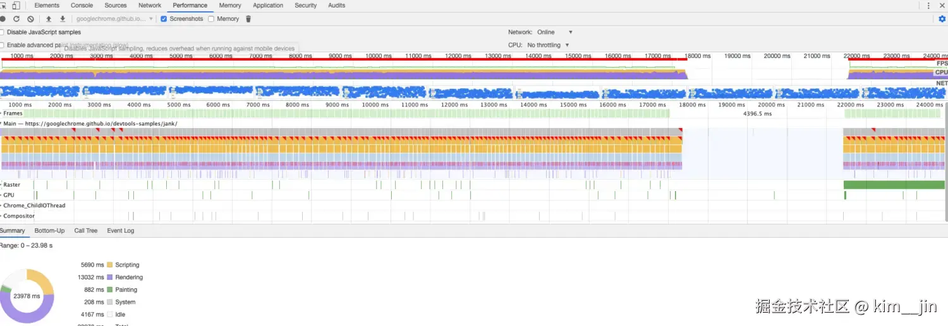Click the NET overview label
This screenshot has width=948, height=326.
pyautogui.click(x=942, y=83)
